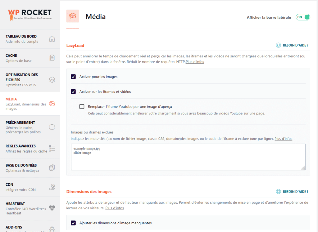Click the Média page title

tap(96, 17)
